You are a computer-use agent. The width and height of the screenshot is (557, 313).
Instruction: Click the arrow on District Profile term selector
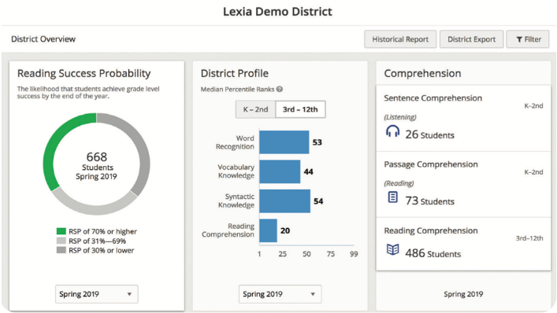coord(313,294)
